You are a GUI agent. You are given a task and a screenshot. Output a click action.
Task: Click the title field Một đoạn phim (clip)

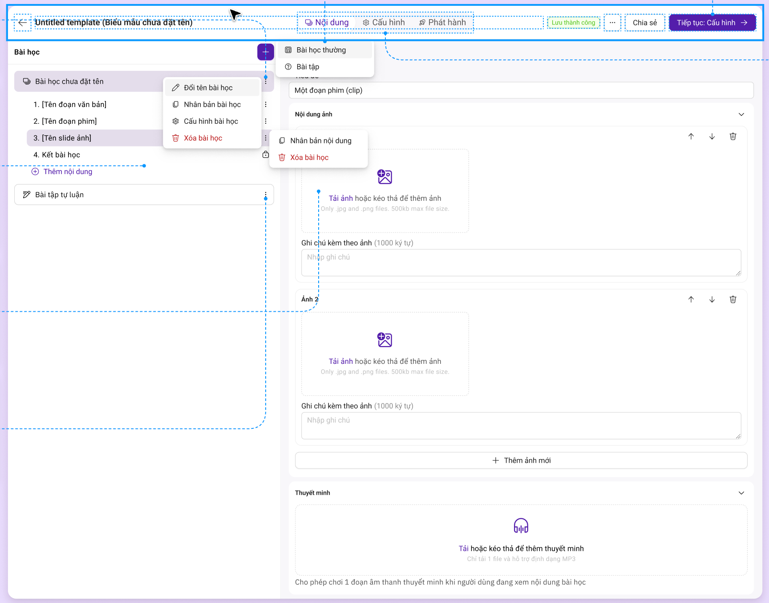(x=521, y=90)
